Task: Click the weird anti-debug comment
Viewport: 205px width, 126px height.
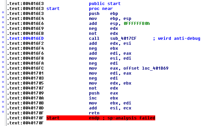Action: [176, 38]
